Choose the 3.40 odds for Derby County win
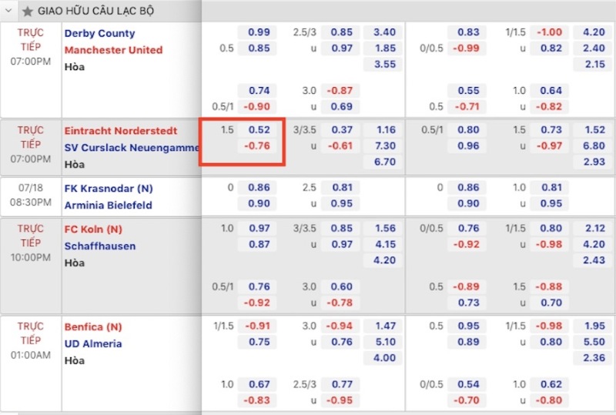 [384, 32]
